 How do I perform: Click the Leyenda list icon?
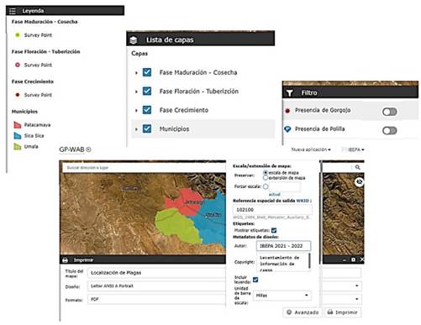click(13, 11)
